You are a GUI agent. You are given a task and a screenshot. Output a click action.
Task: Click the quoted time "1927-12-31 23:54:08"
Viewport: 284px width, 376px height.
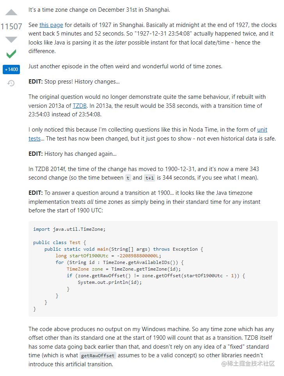[x=163, y=34]
